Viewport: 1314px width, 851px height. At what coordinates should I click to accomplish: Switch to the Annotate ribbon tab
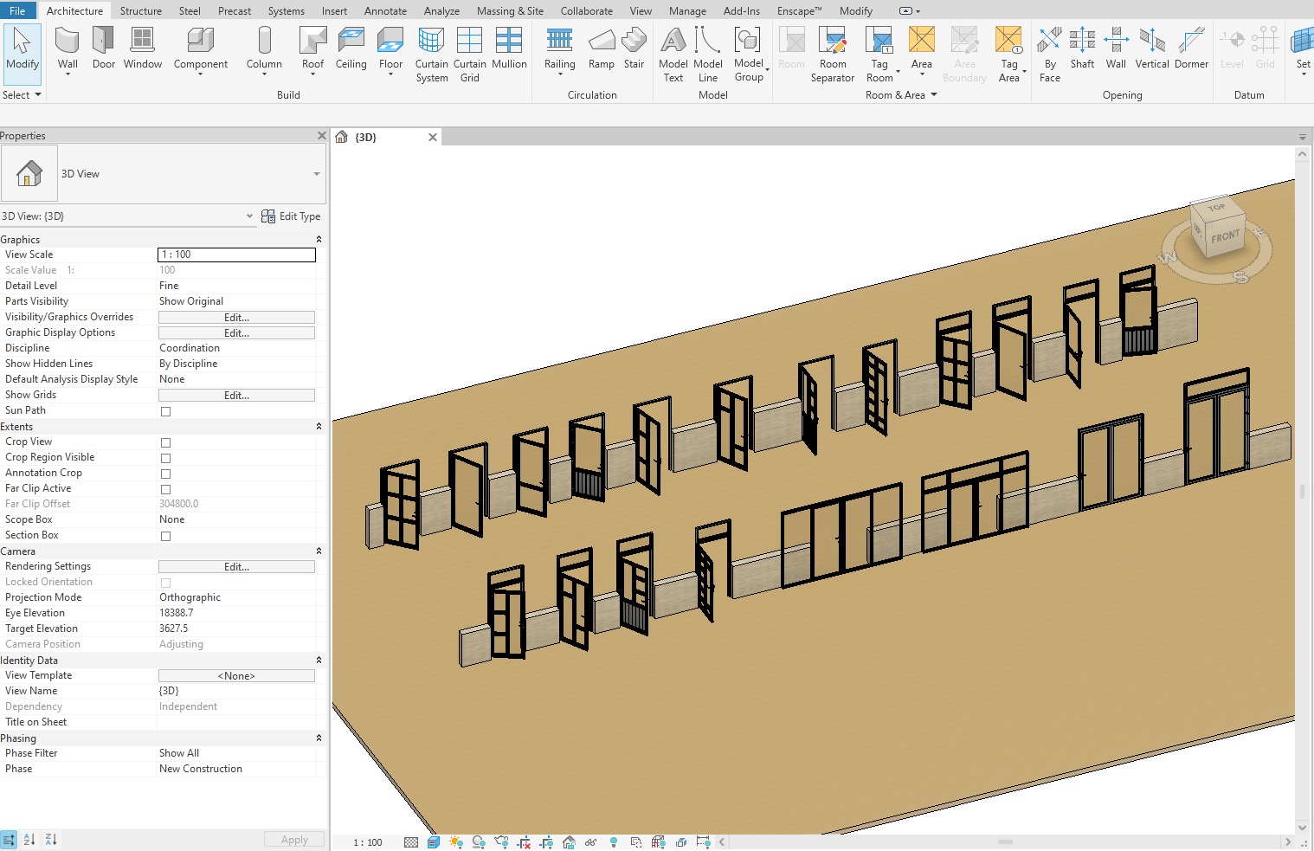385,11
